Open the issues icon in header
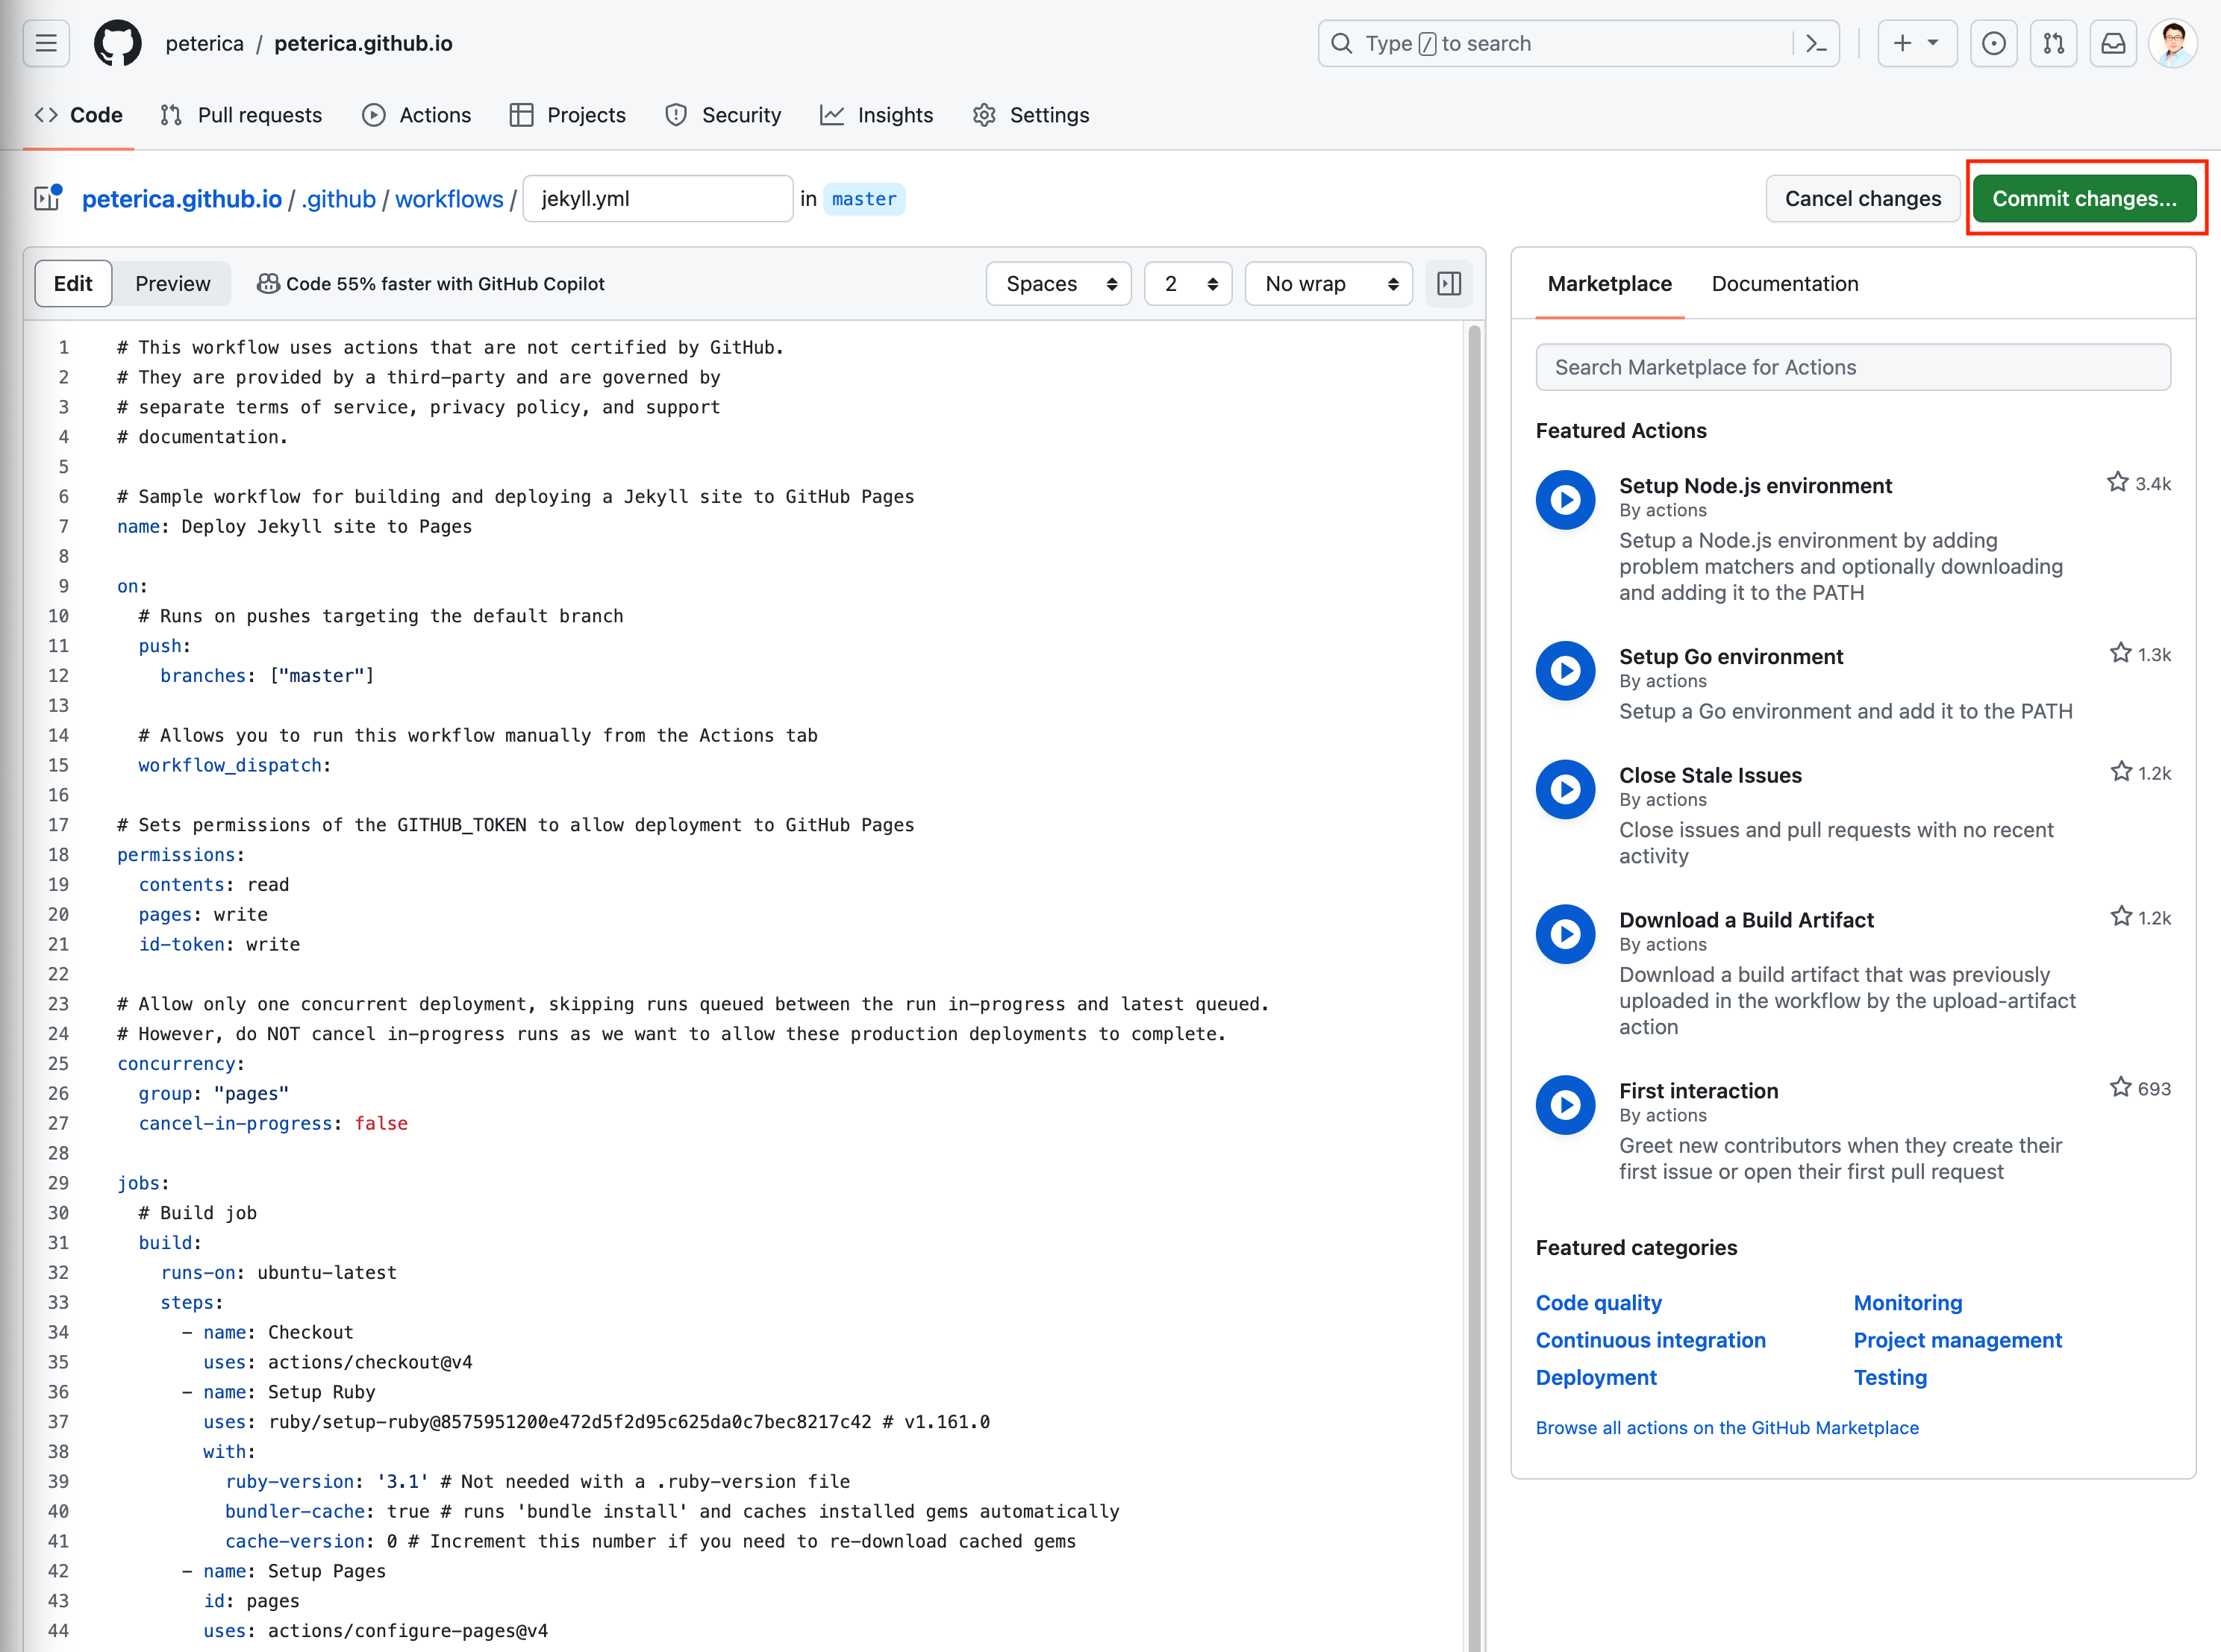The image size is (2221, 1652). pos(1994,43)
